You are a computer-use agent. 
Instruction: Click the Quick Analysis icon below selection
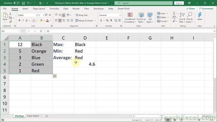coord(55,76)
